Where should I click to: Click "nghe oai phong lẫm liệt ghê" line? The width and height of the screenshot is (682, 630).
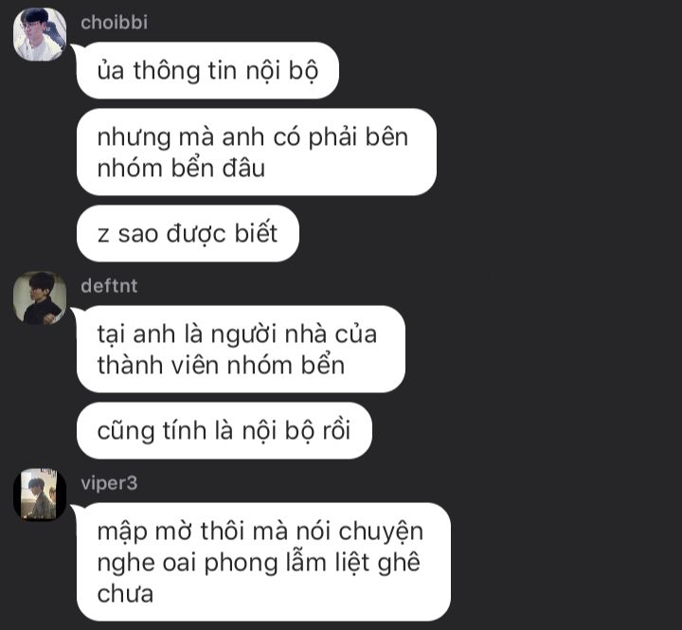pyautogui.click(x=259, y=562)
